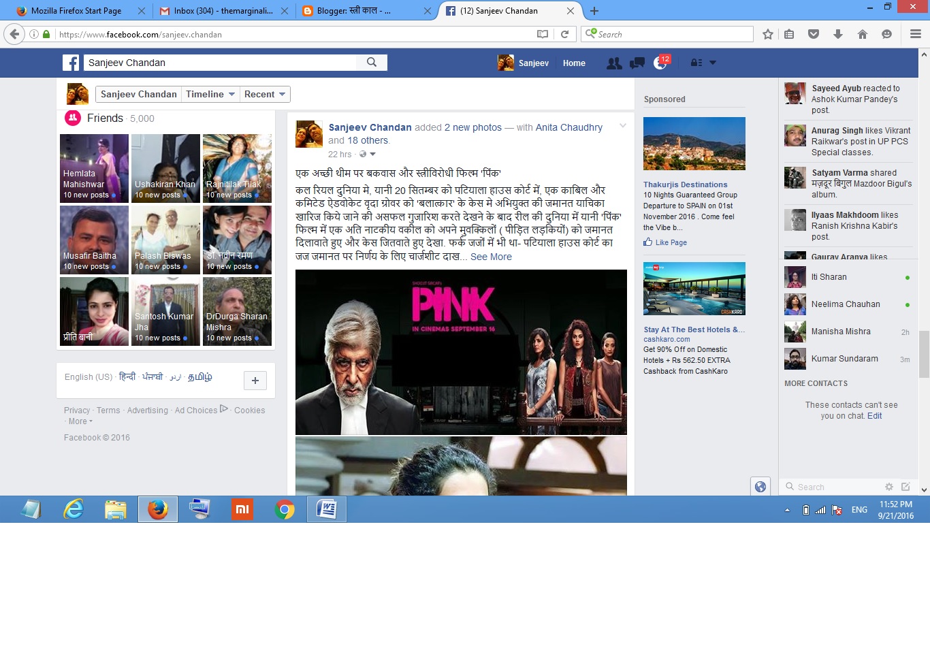
Task: Select the (12) Sanjeev Chandan tab
Action: click(x=510, y=11)
